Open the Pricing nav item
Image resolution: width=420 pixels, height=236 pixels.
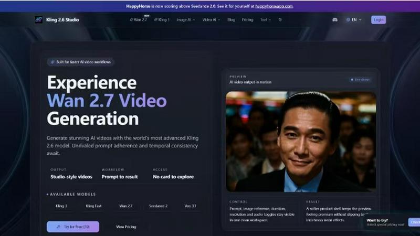(247, 20)
